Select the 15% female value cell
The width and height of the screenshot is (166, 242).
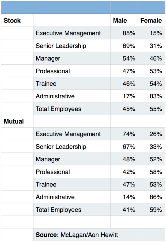(x=156, y=33)
